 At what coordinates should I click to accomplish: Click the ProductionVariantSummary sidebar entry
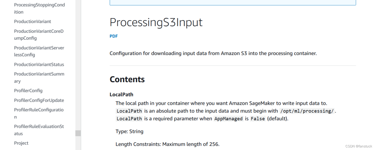click(39, 77)
